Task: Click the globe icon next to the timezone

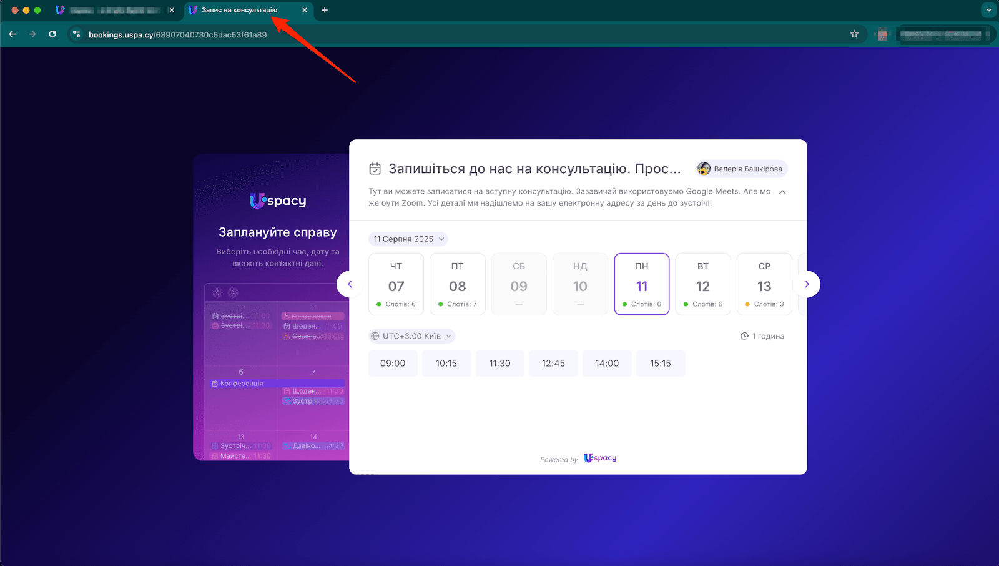Action: [376, 335]
